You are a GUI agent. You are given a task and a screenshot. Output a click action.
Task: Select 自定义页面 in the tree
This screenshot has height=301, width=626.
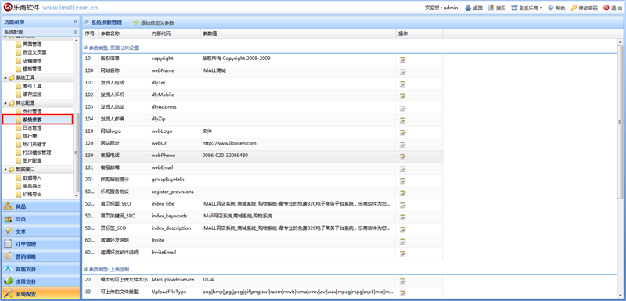pos(34,52)
